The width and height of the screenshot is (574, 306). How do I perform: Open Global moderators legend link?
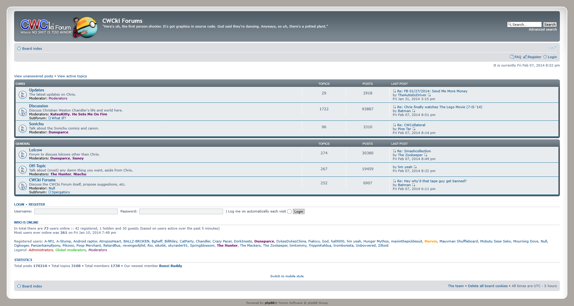tap(71, 250)
